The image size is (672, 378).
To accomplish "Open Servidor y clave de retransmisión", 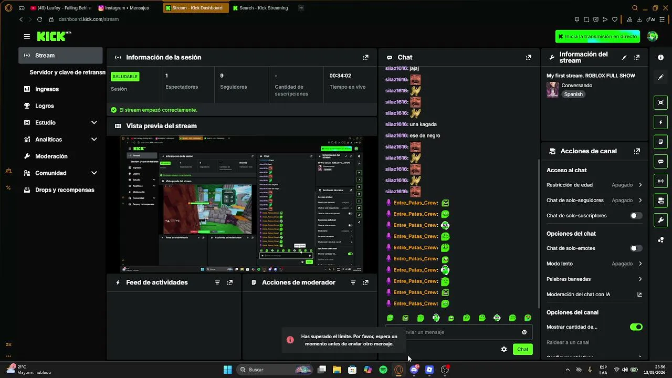I will click(66, 72).
